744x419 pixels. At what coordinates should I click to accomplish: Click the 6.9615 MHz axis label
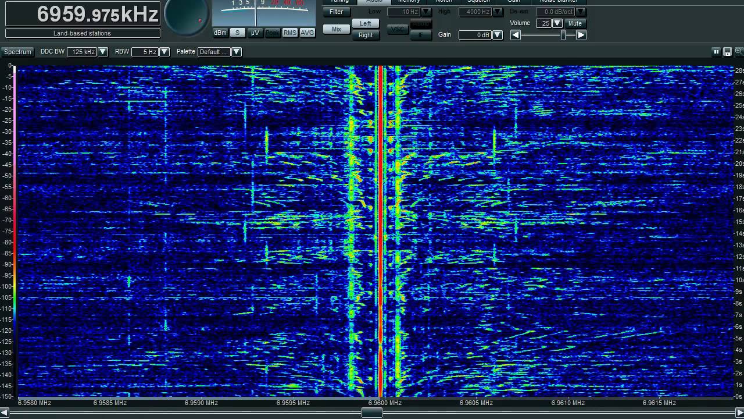pyautogui.click(x=659, y=403)
